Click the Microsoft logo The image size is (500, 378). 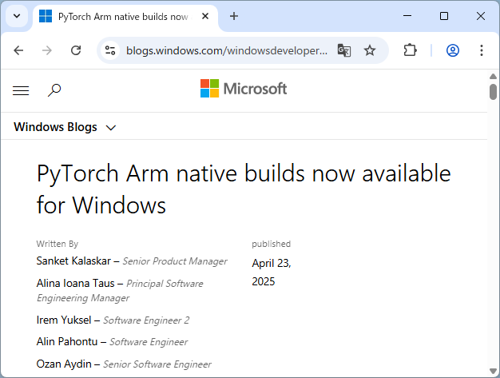[x=244, y=89]
